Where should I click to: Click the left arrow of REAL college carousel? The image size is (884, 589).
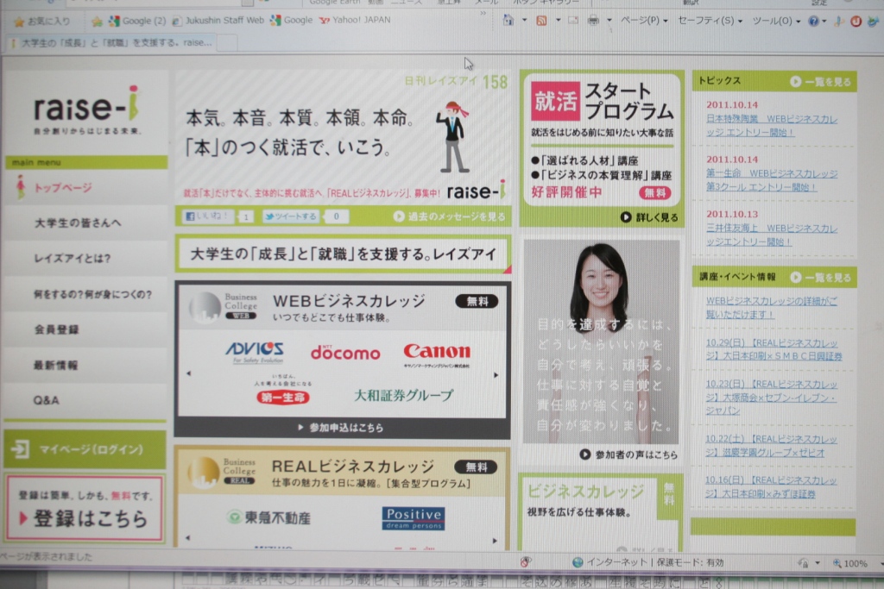[x=187, y=538]
